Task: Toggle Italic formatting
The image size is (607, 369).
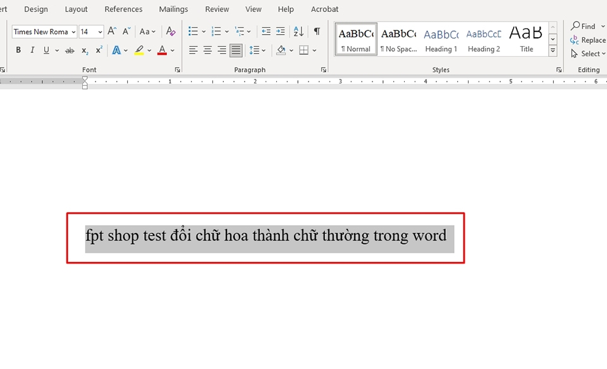Action: coord(32,51)
